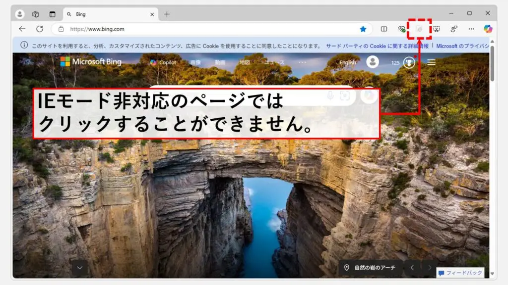This screenshot has height=285, width=508.
Task: Open the browser essentials heart icon
Action: pyautogui.click(x=402, y=29)
